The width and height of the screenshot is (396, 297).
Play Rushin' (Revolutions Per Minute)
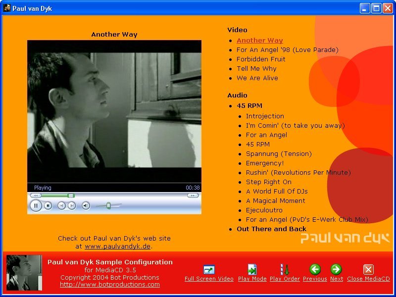pos(298,173)
